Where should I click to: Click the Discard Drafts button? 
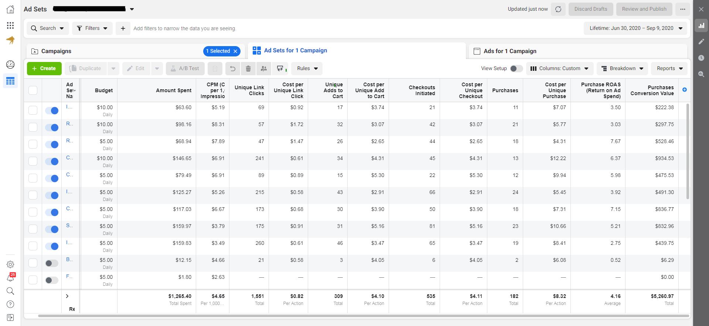pyautogui.click(x=591, y=9)
